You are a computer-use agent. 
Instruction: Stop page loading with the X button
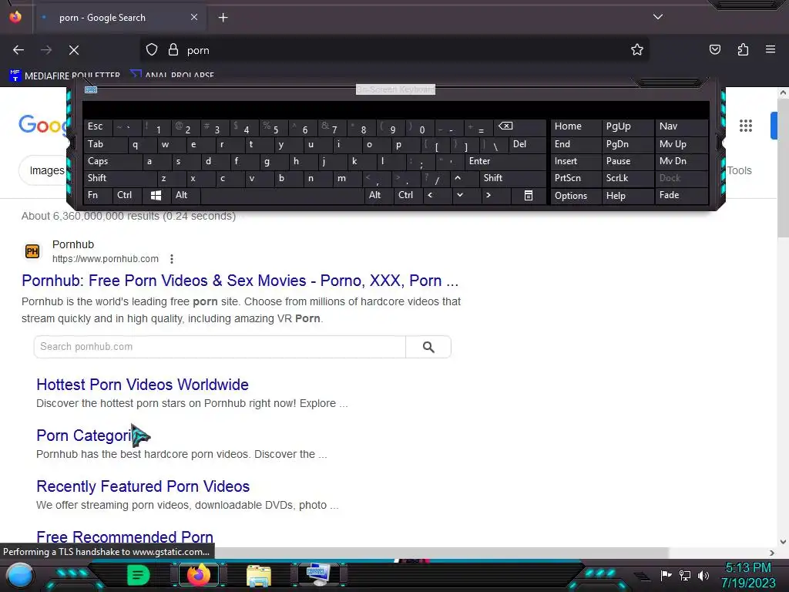point(73,50)
